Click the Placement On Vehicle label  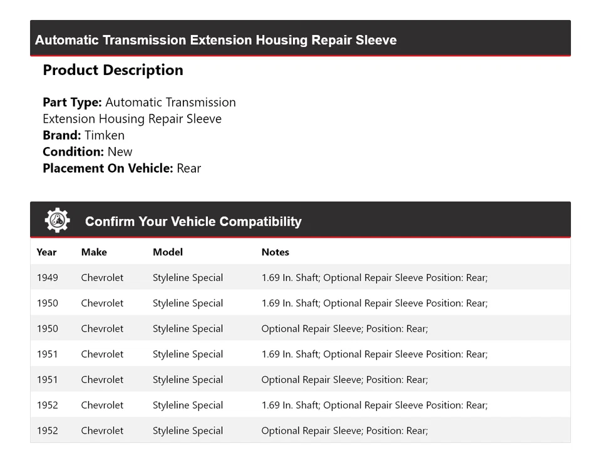click(108, 168)
